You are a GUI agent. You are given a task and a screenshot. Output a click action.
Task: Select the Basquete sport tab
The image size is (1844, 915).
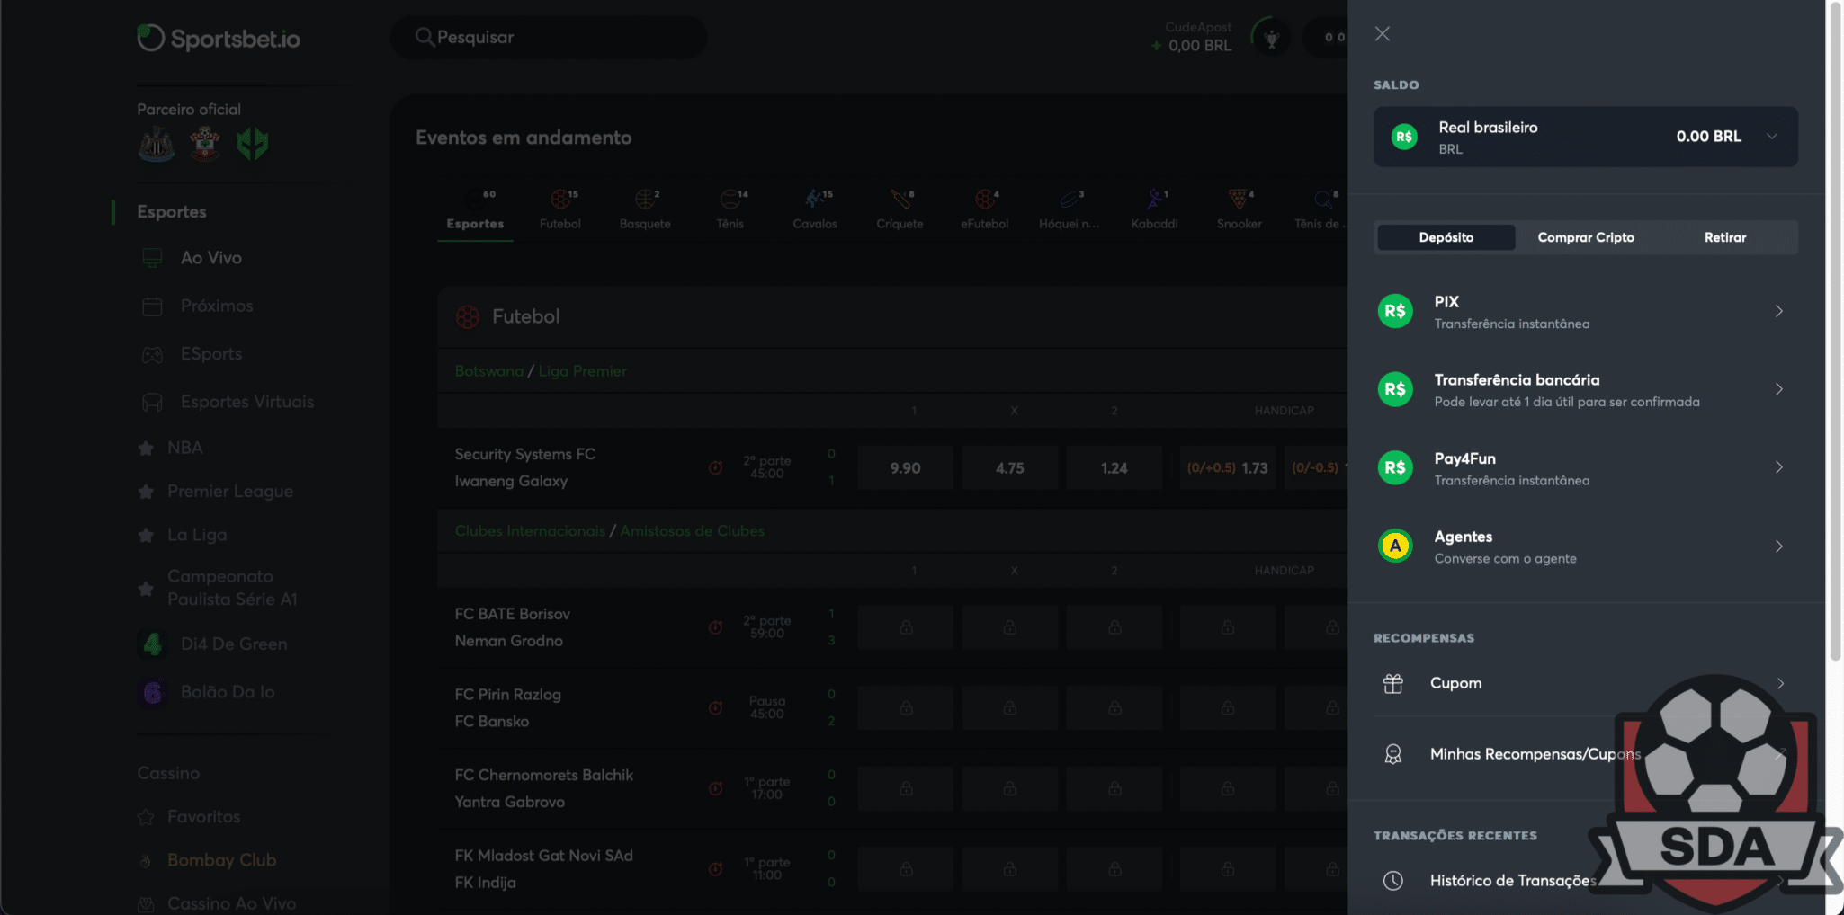click(645, 210)
